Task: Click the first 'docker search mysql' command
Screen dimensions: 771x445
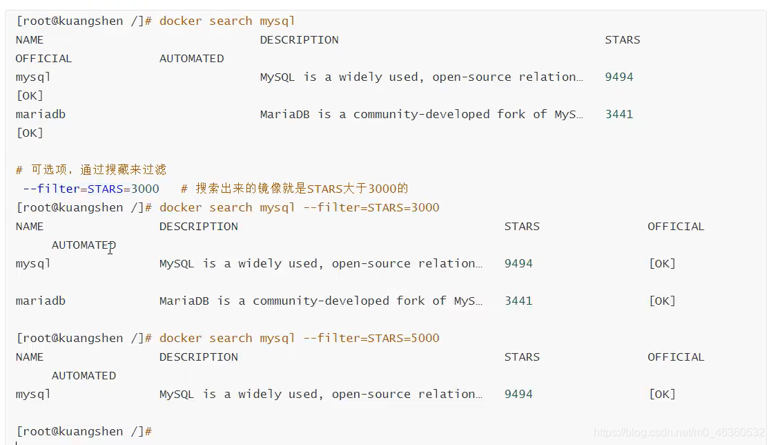Action: click(227, 21)
